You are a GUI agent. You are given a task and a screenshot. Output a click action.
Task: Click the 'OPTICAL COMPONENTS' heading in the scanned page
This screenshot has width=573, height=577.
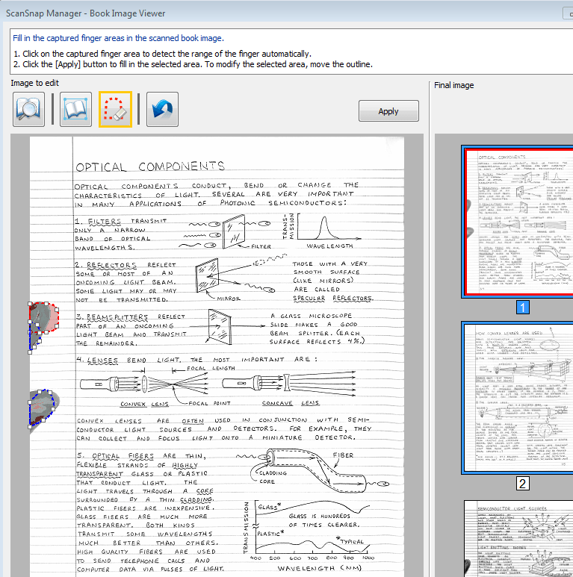point(149,166)
